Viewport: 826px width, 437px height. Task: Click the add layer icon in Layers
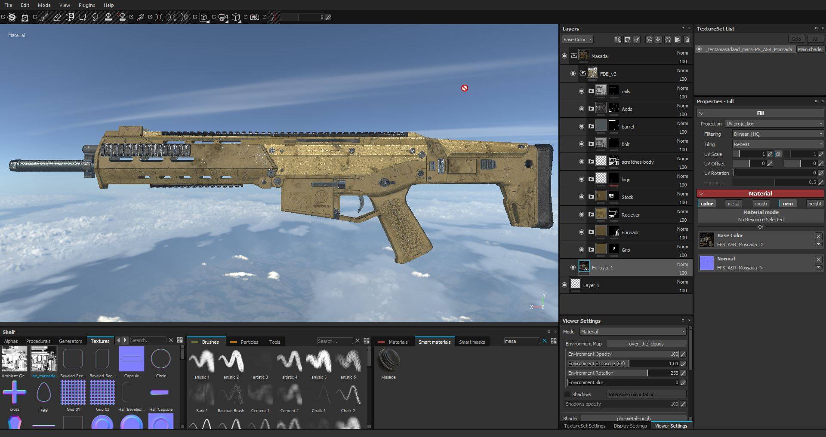[649, 40]
